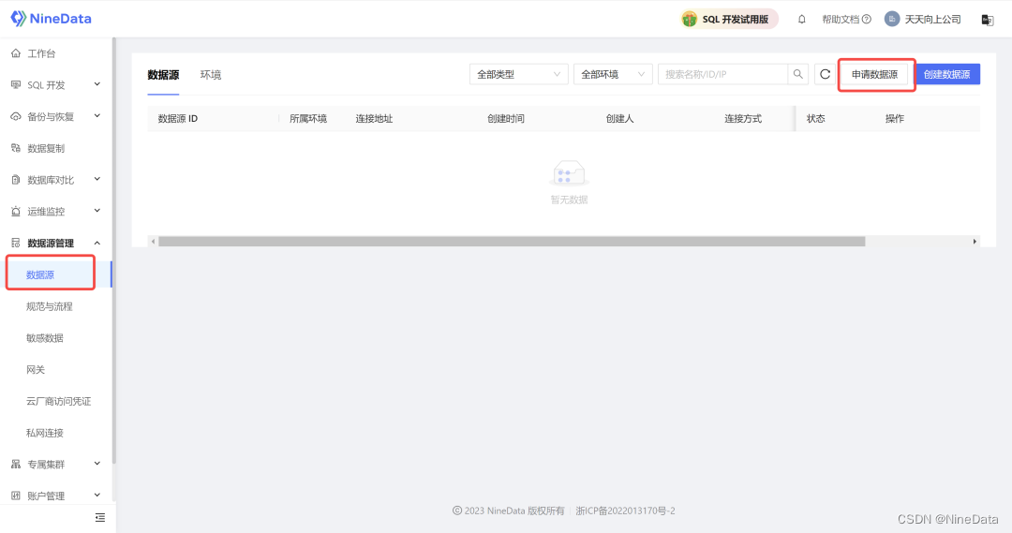Click the 数据源管理 icon

pos(16,243)
